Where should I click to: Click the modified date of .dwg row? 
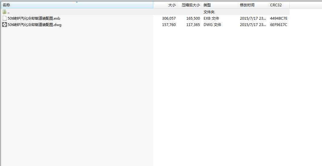(x=253, y=25)
